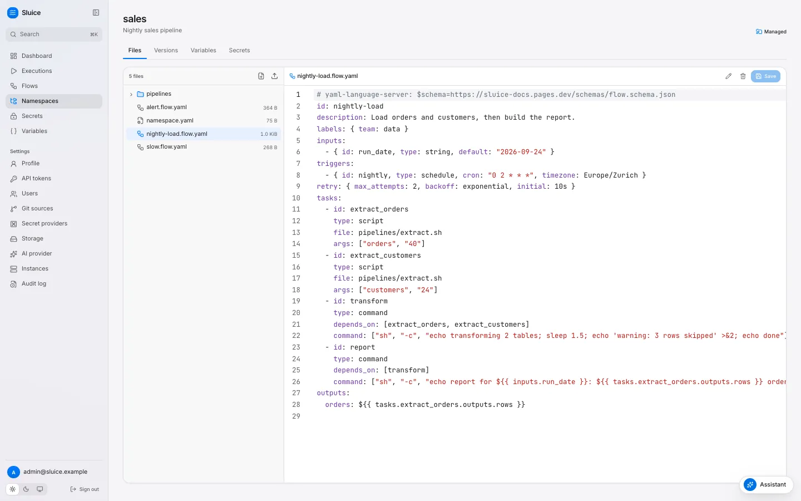Click the Audit log icon
801x501 pixels.
point(13,283)
